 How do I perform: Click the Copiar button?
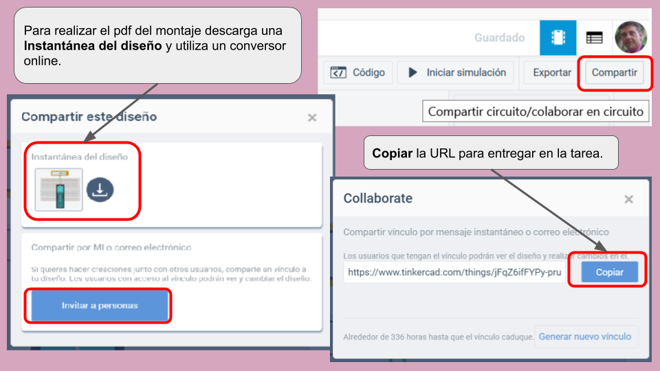point(610,272)
